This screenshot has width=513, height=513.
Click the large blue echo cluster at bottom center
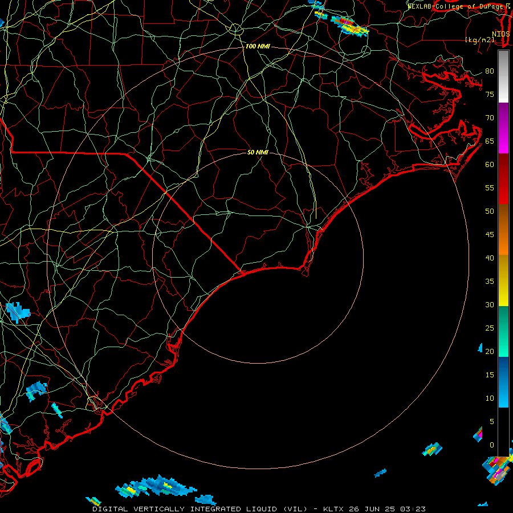[156, 487]
